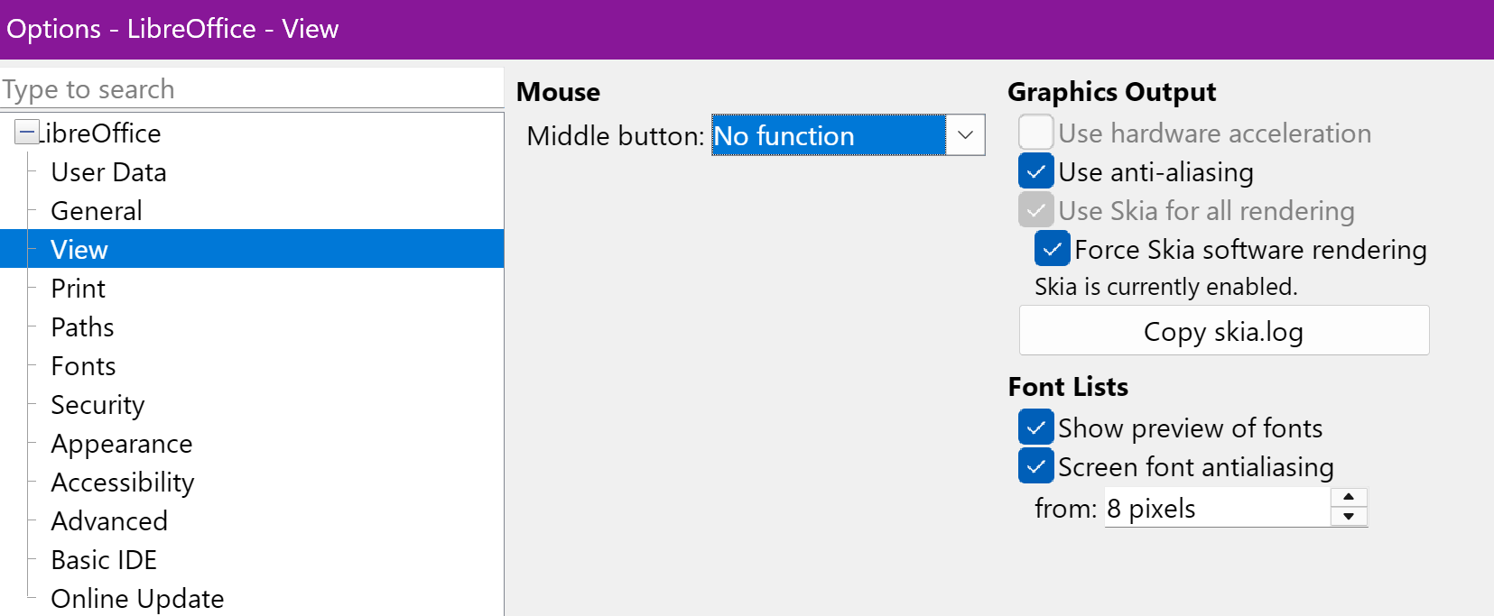
Task: Disable Use anti-aliasing checkbox
Action: [x=1036, y=171]
